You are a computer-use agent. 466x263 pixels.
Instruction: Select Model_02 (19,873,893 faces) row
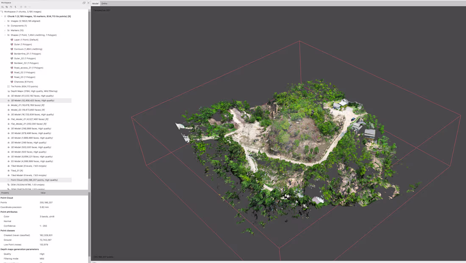pyautogui.click(x=36, y=110)
